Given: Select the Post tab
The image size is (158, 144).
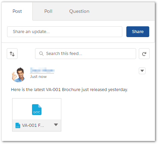Looking at the screenshot, I should click(x=17, y=11).
